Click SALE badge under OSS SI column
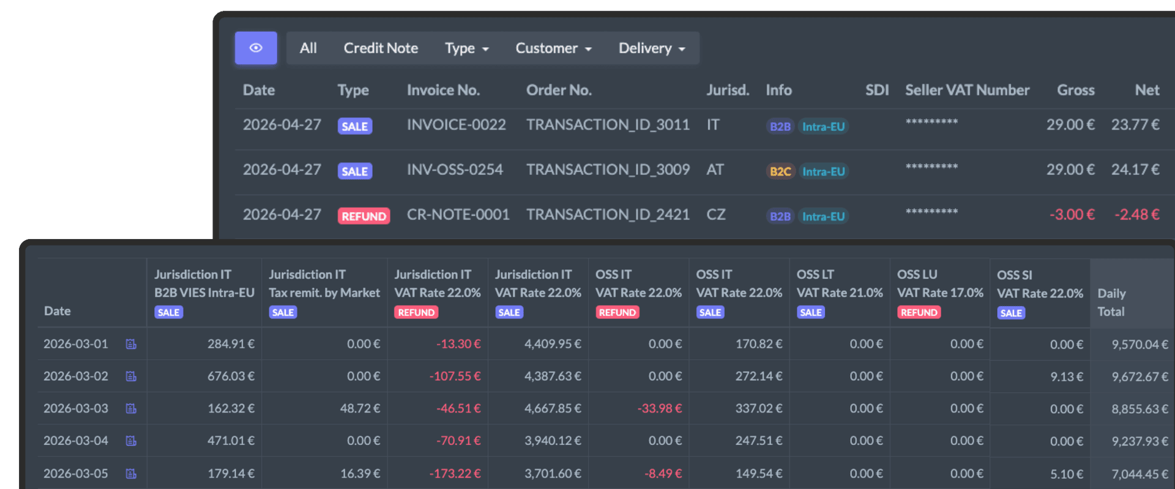The width and height of the screenshot is (1175, 489). pyautogui.click(x=1011, y=313)
